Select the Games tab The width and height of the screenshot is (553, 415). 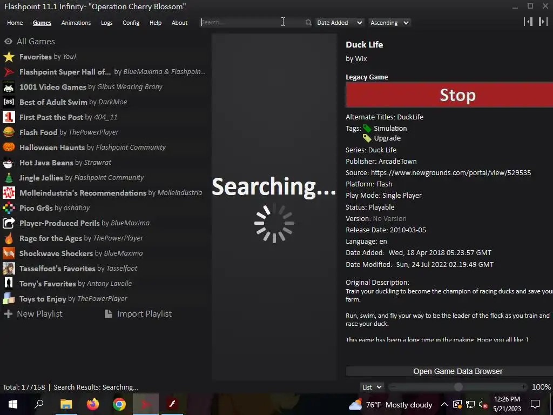click(42, 23)
